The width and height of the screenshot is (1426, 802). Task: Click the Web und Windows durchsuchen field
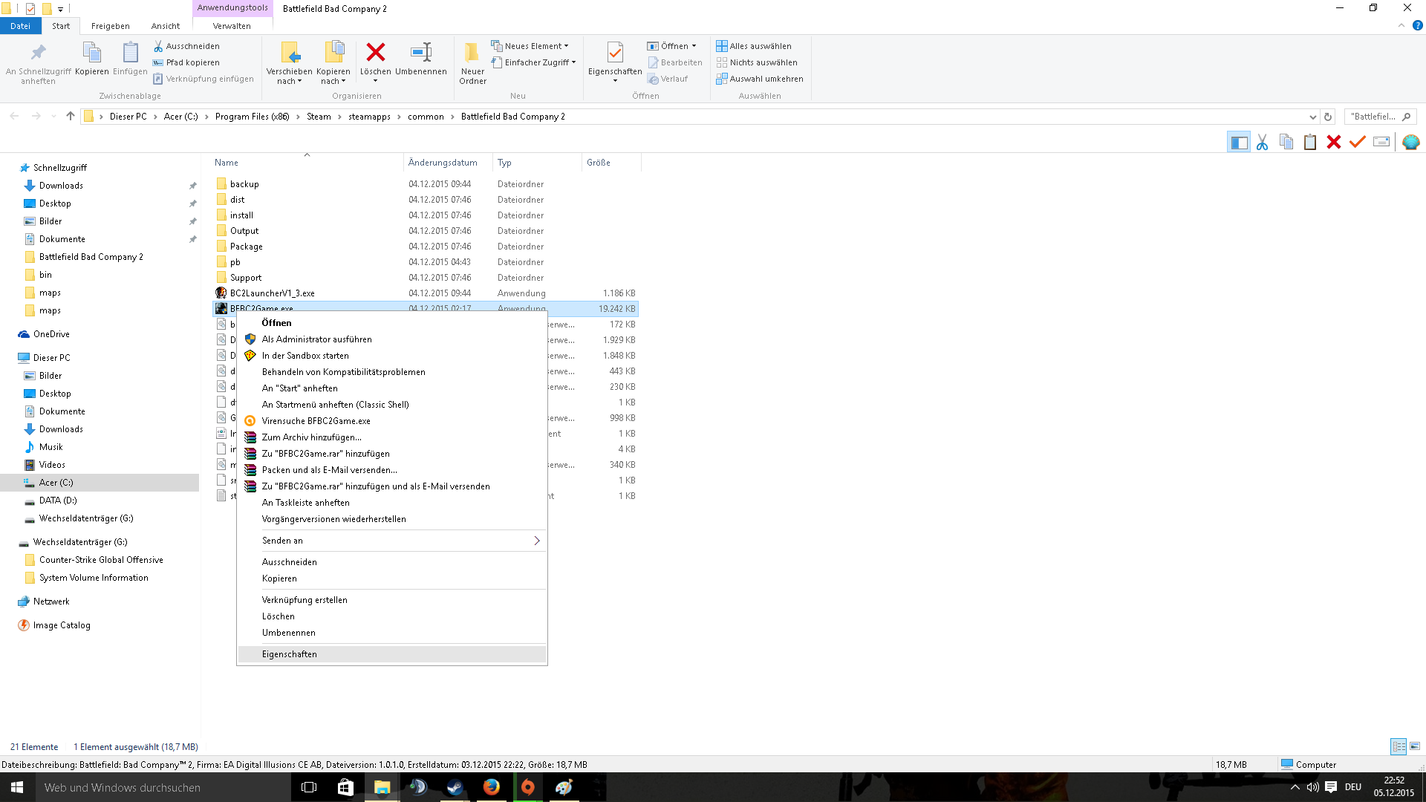[163, 787]
